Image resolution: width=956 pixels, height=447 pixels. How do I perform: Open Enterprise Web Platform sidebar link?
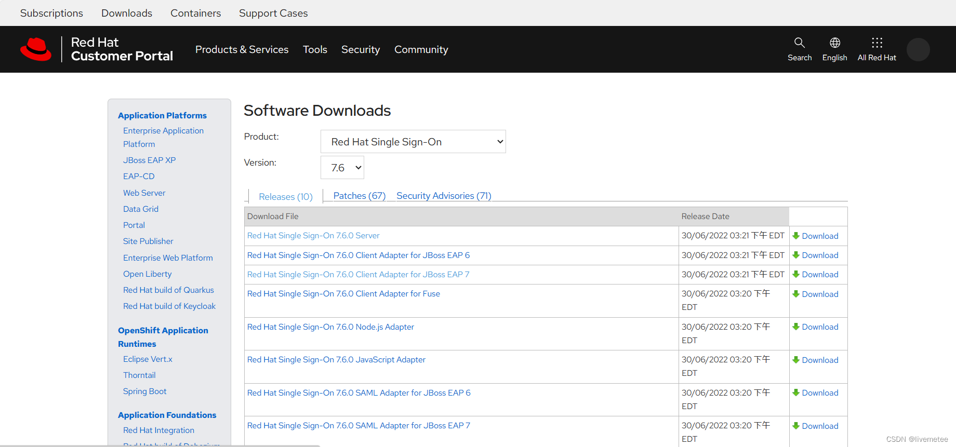pyautogui.click(x=168, y=258)
